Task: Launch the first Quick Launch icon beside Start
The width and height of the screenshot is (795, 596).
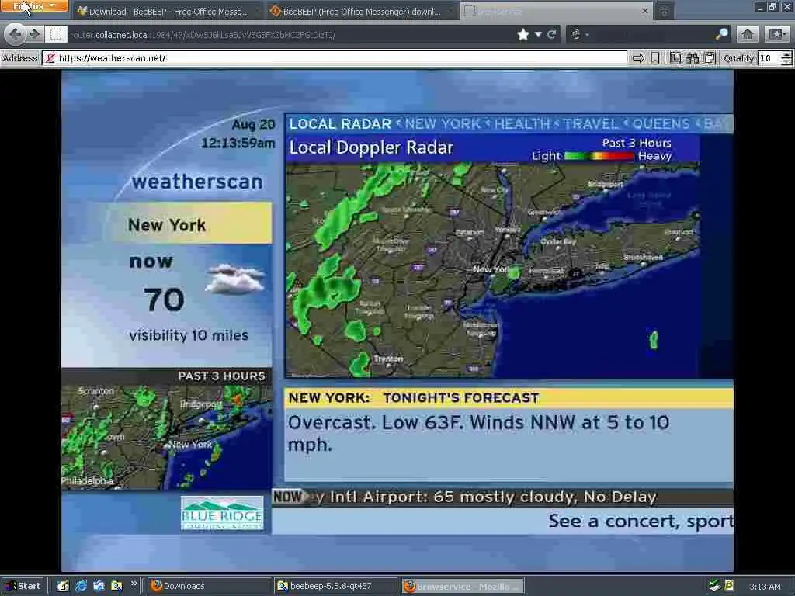Action: 63,586
